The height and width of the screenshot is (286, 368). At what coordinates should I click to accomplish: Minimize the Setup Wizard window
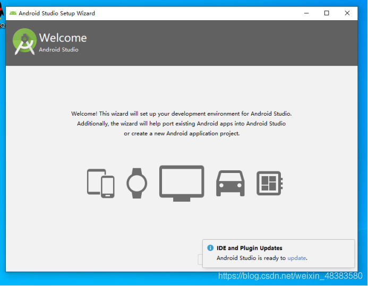306,13
